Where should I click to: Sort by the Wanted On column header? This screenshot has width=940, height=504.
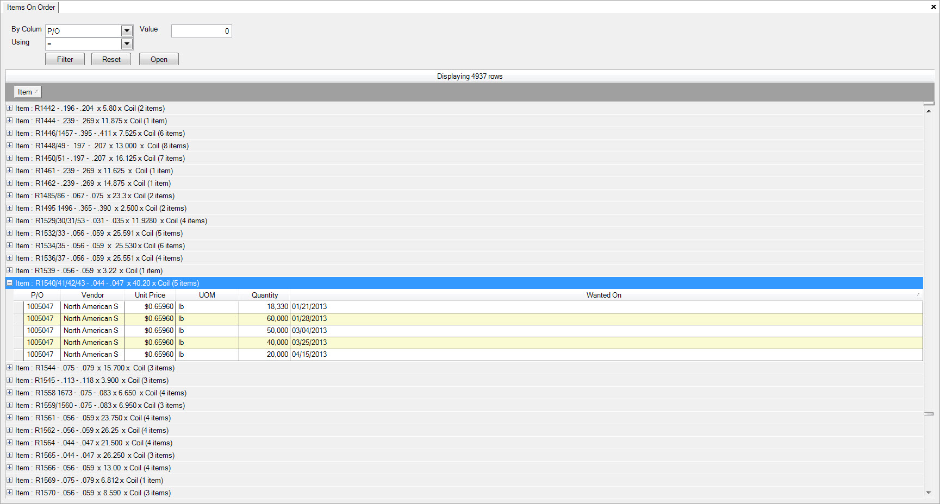603,295
